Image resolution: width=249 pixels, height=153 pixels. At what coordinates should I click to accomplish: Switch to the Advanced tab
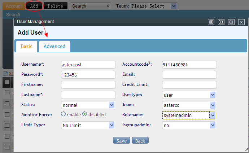click(x=54, y=46)
